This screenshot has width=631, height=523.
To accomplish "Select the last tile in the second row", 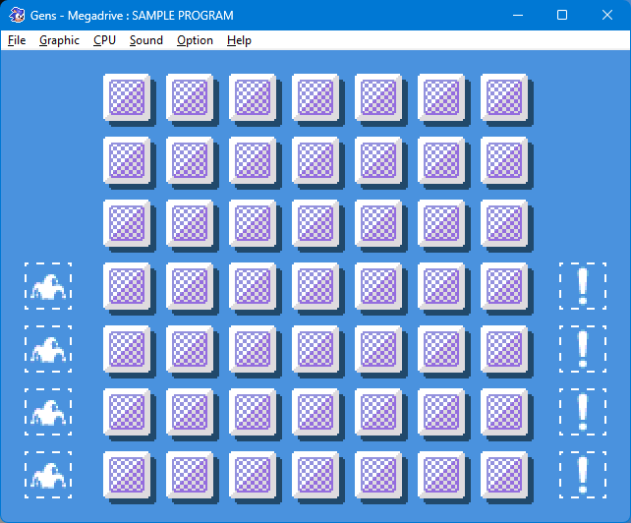I will (x=504, y=160).
